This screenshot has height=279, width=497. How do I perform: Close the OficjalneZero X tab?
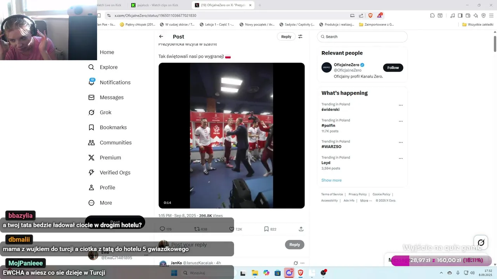tap(250, 5)
